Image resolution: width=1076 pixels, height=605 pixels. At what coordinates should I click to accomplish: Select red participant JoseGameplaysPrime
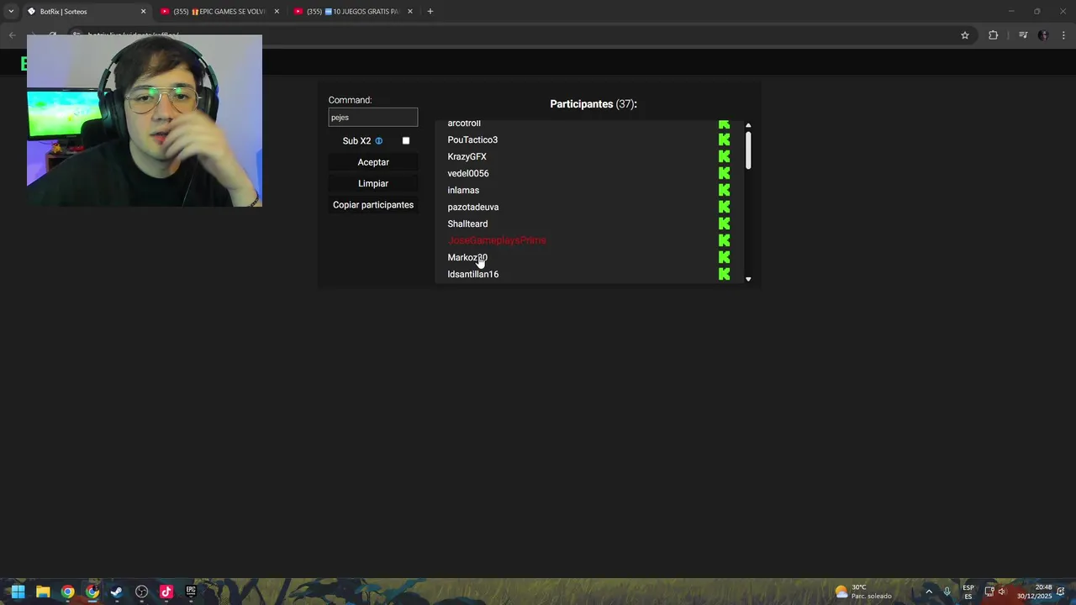tap(497, 240)
